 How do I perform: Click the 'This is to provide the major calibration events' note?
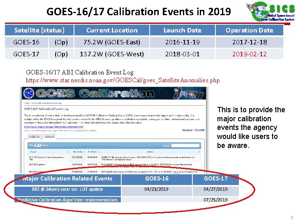click(x=251, y=127)
